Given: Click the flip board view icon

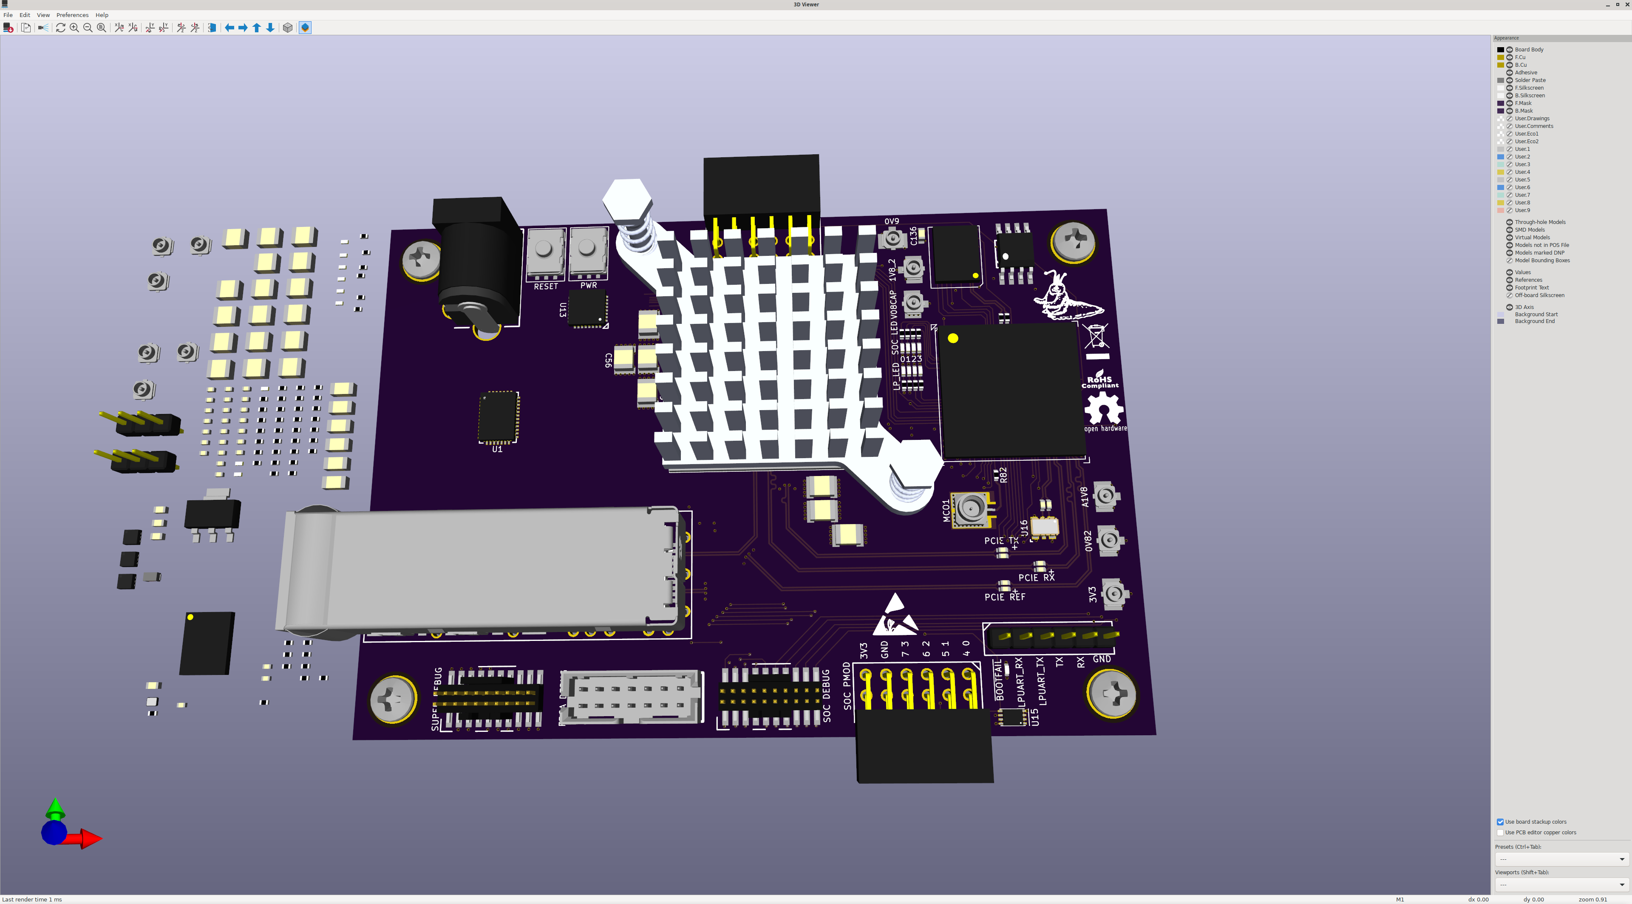Looking at the screenshot, I should [212, 27].
